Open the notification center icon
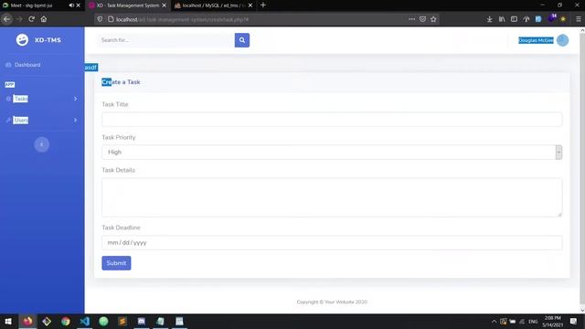The image size is (585, 329). pos(573,321)
